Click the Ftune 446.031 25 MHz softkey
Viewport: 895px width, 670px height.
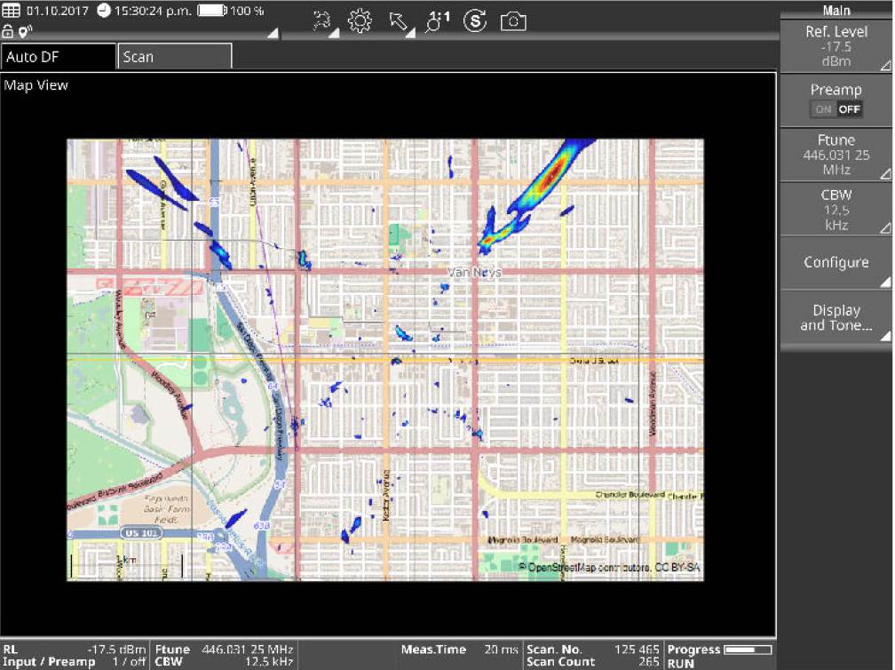point(836,155)
